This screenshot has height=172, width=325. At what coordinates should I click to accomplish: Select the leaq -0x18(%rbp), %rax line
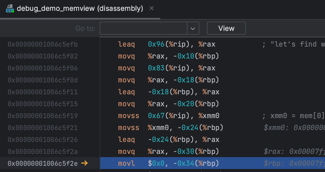(x=168, y=92)
